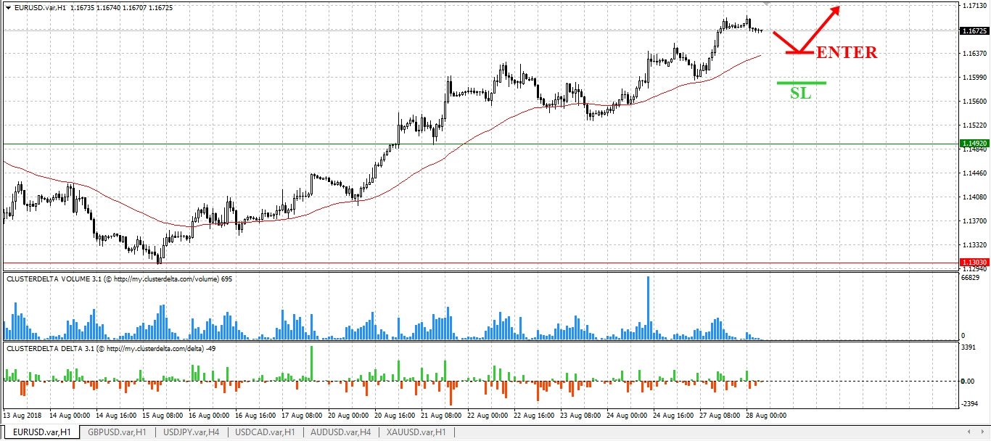Click the 1.17130 price axis value

pyautogui.click(x=974, y=6)
